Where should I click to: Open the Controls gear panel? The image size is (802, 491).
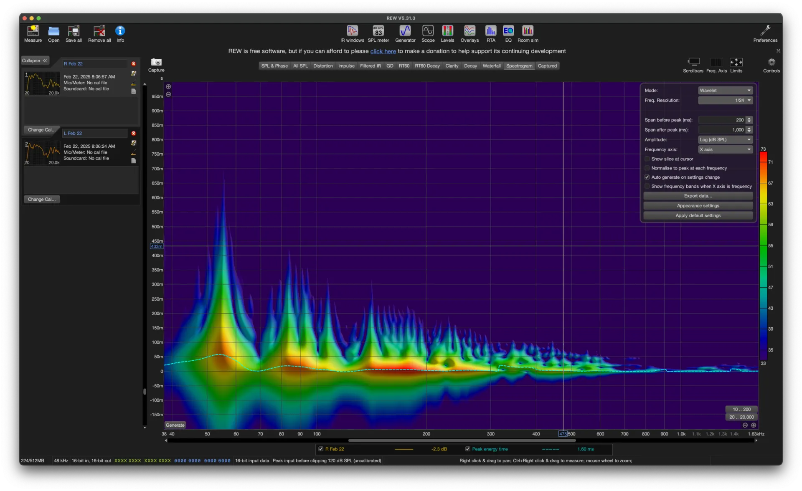pyautogui.click(x=771, y=63)
